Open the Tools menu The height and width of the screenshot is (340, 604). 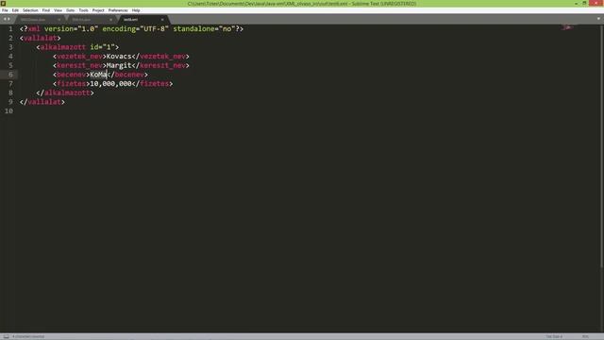pos(83,10)
